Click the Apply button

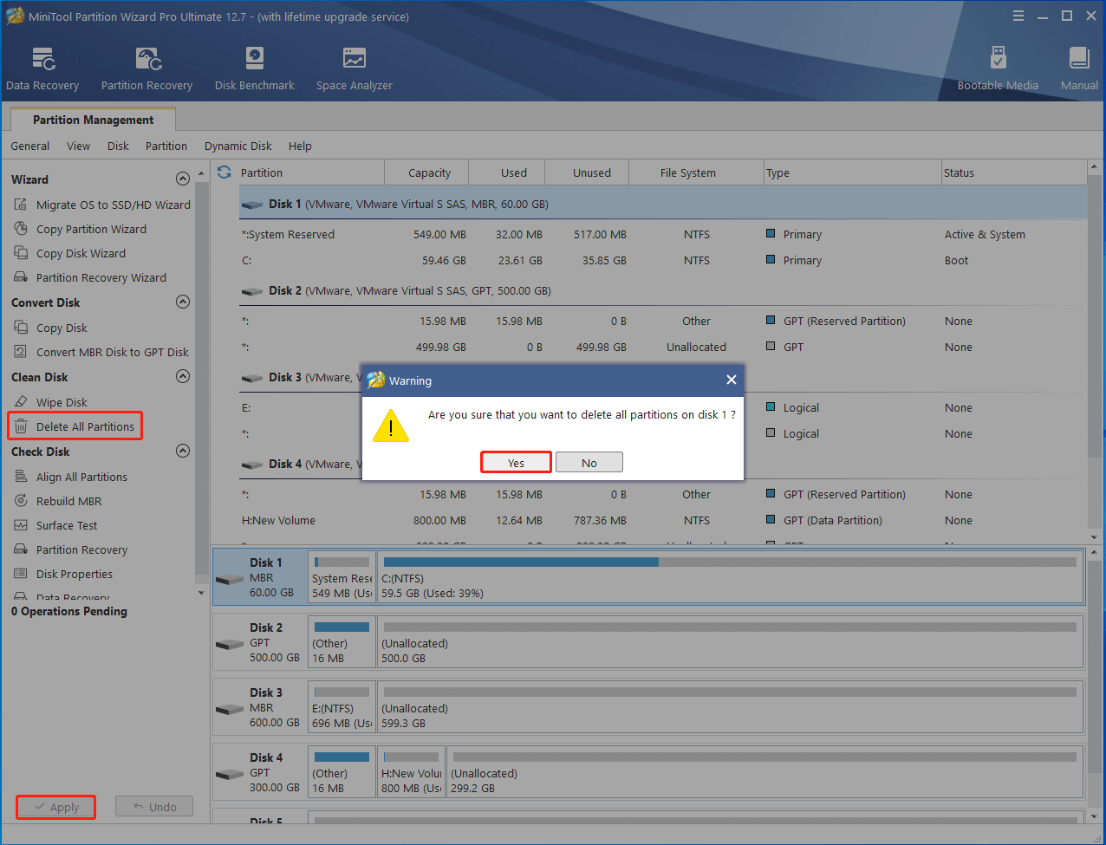pyautogui.click(x=55, y=807)
